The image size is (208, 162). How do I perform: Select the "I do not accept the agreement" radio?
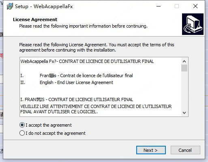click(22, 133)
